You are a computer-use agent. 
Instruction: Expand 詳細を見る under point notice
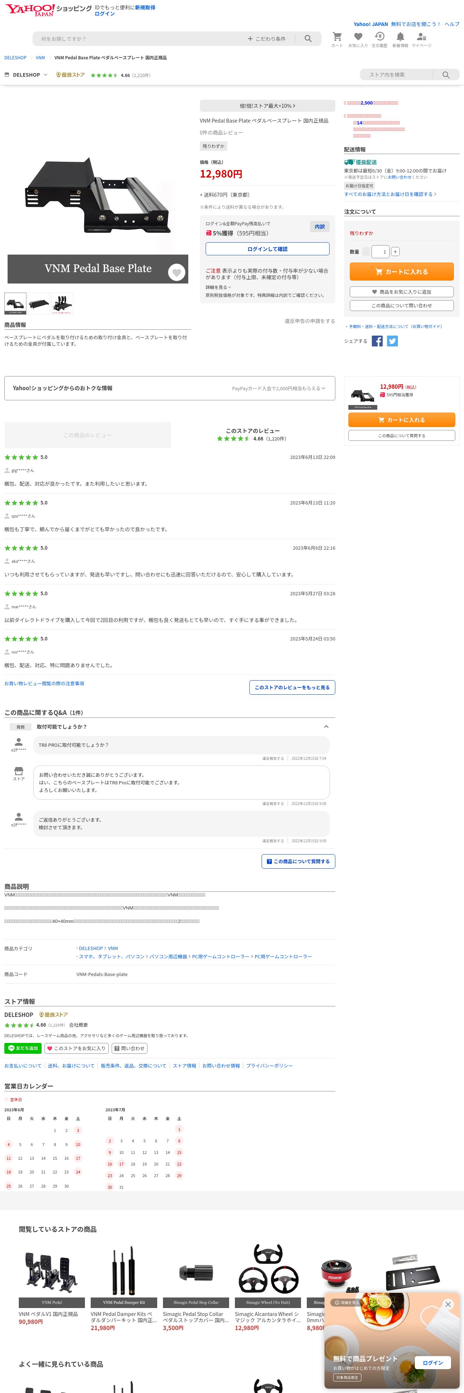[218, 287]
